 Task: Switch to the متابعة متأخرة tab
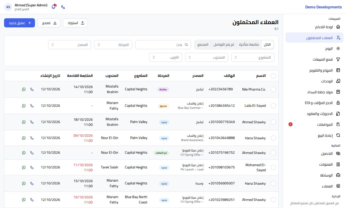pos(249,45)
